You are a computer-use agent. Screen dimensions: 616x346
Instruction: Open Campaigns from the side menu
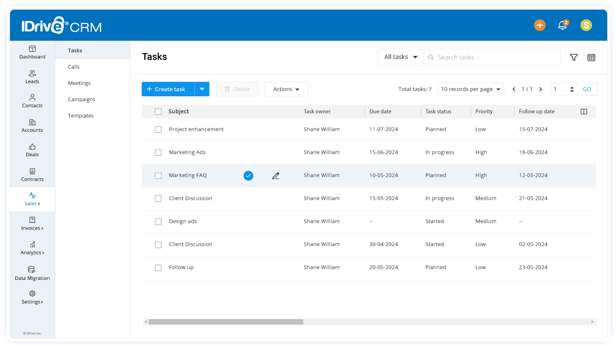tap(81, 99)
